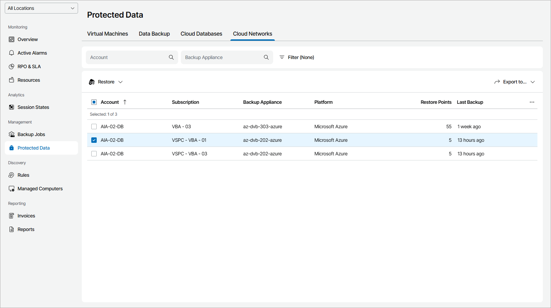This screenshot has width=551, height=308.
Task: Click the Backup Jobs icon
Action: [x=12, y=134]
